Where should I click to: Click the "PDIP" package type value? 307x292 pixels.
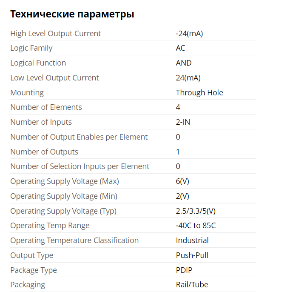click(185, 270)
